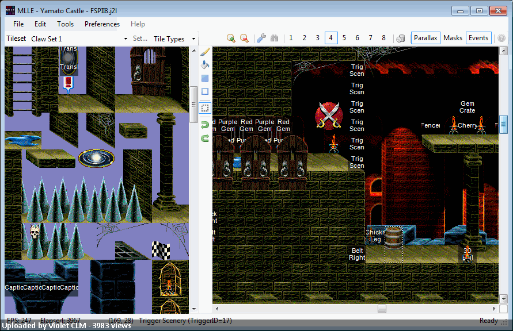Image resolution: width=513 pixels, height=331 pixels.
Task: Select layer 8 button
Action: [x=383, y=38]
